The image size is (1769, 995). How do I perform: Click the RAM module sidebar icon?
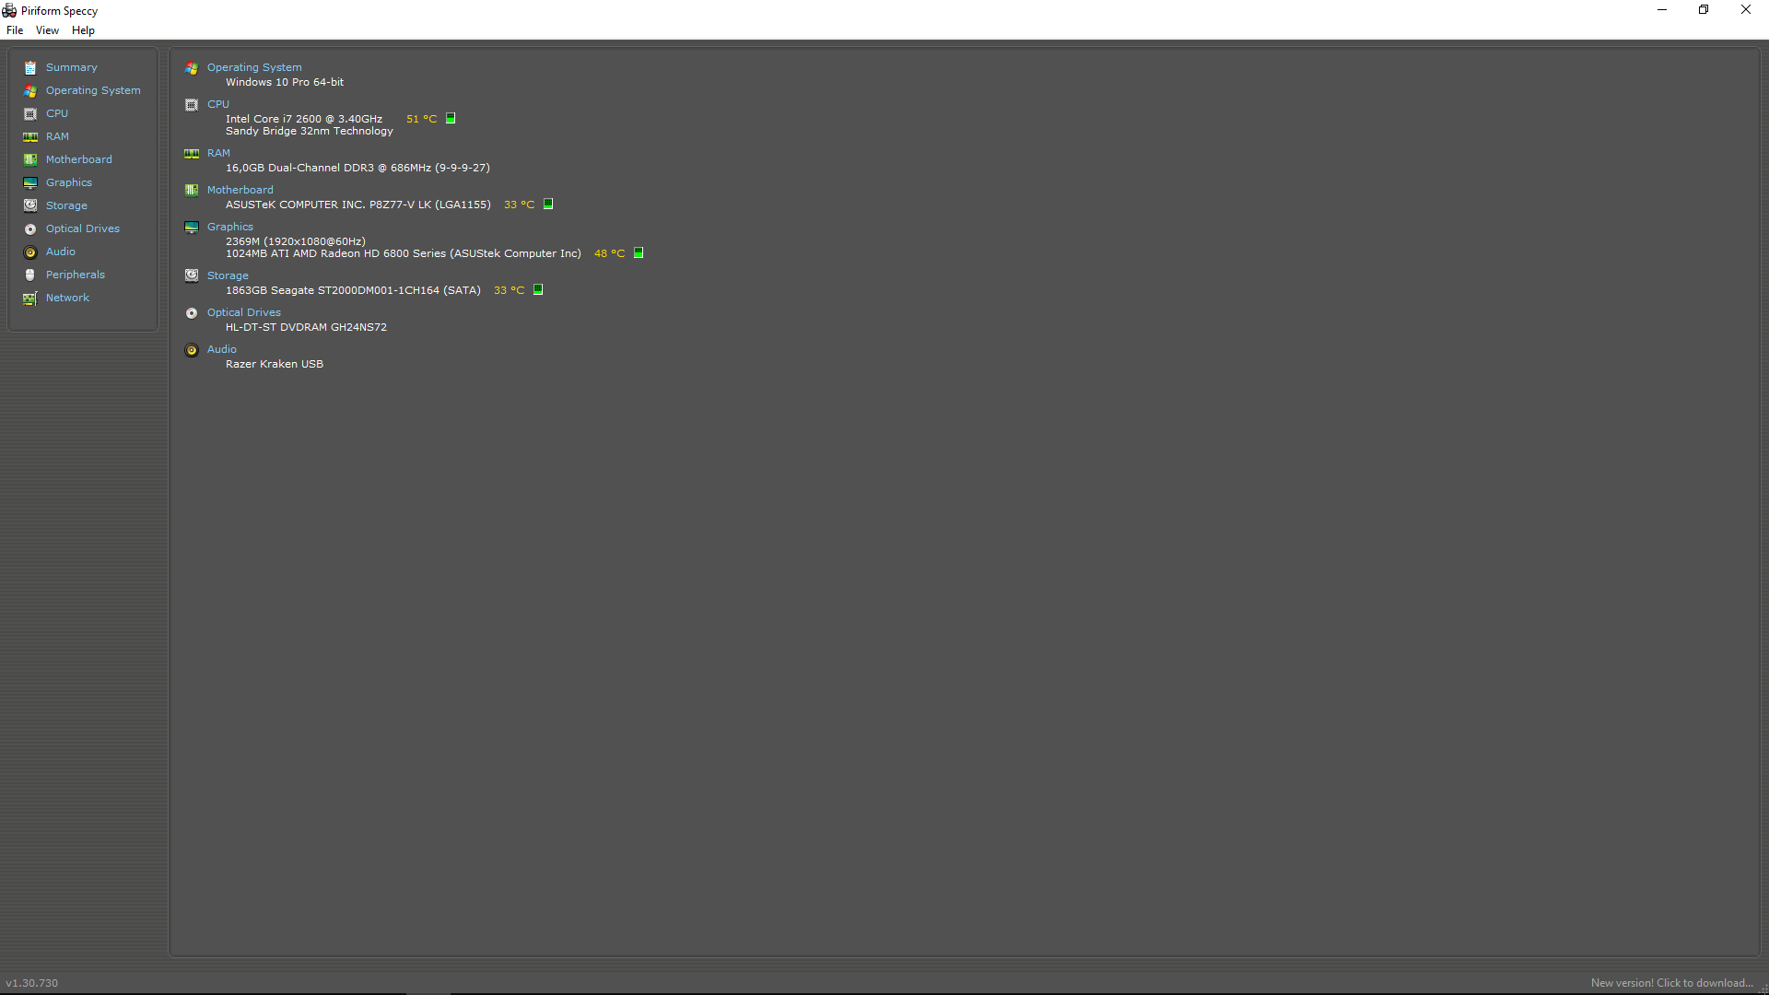click(30, 137)
